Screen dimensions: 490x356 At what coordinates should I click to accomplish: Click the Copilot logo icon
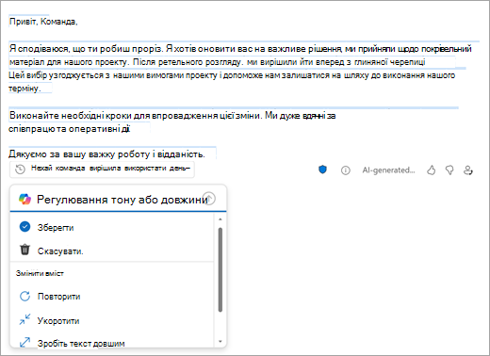tap(24, 199)
